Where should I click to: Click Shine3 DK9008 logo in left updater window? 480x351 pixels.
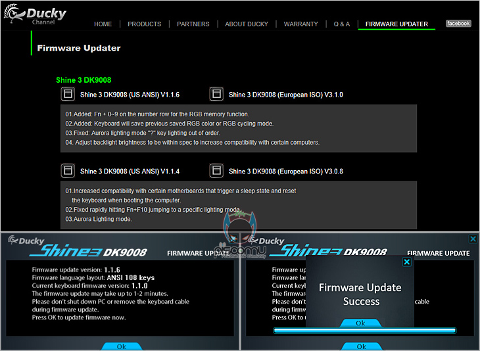point(88,251)
